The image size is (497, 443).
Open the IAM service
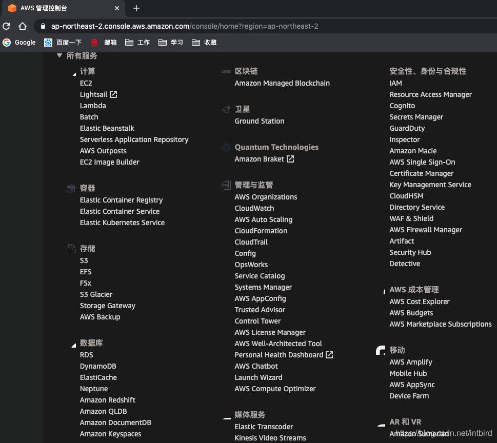click(x=395, y=83)
